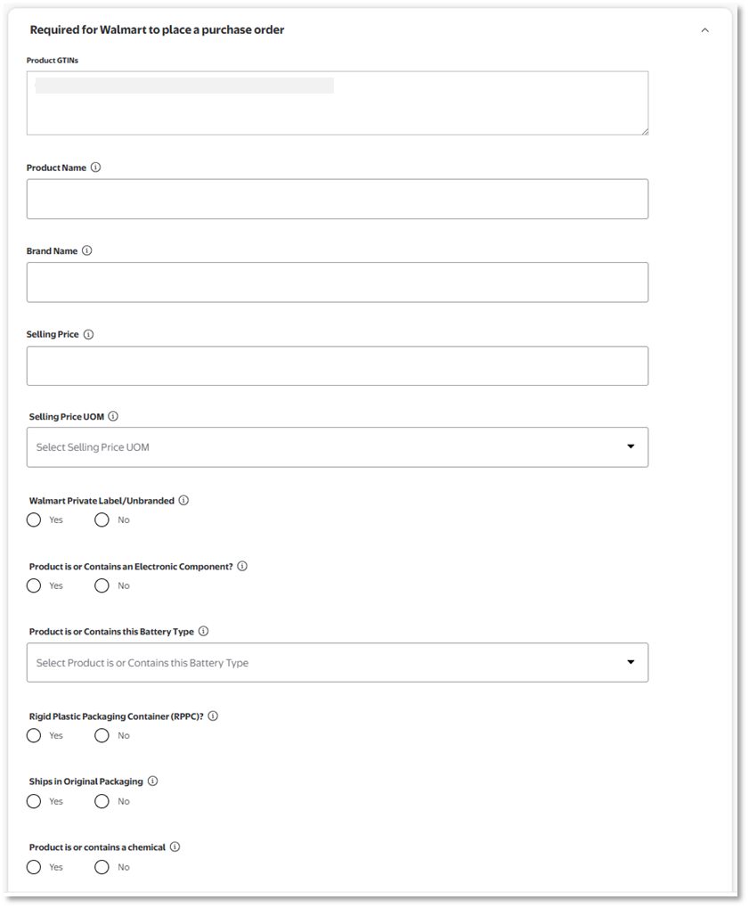
Task: Collapse the Required for Walmart purchase order section
Action: click(705, 30)
